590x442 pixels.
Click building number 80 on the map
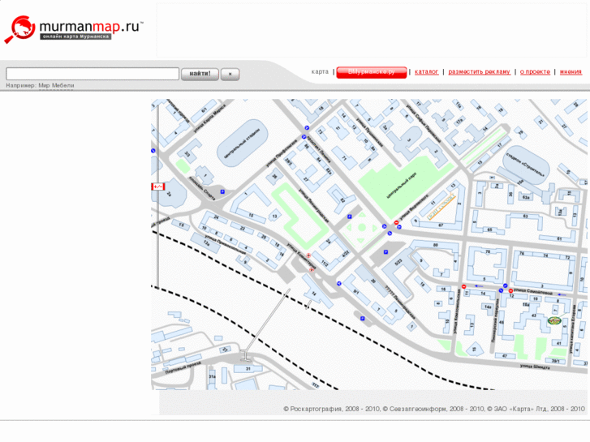(436, 245)
